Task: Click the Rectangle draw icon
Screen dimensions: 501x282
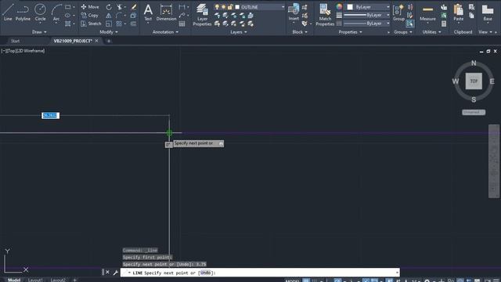Action: 68,7
